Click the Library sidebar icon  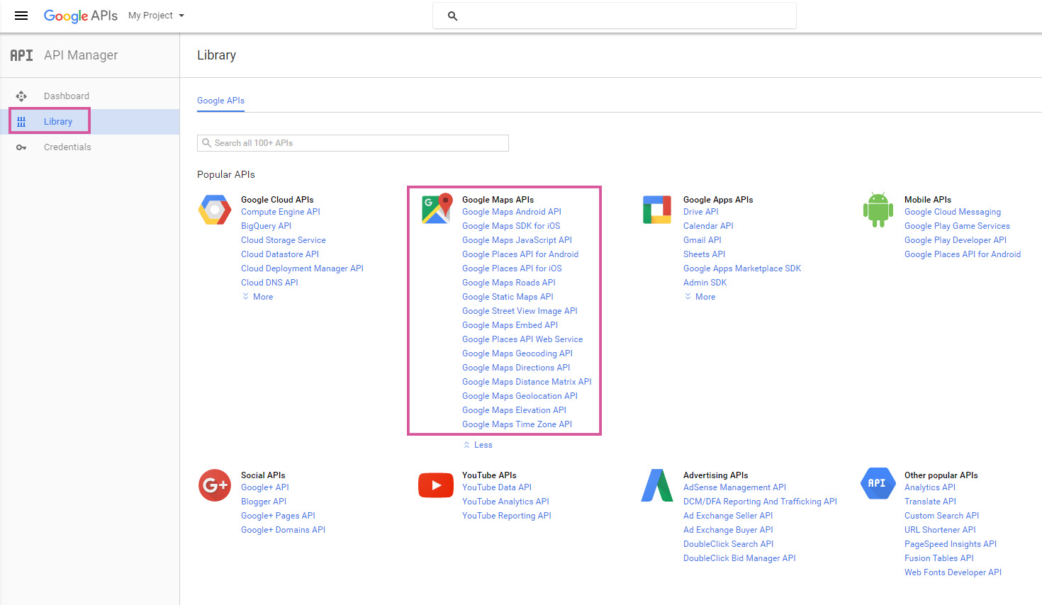(x=21, y=122)
